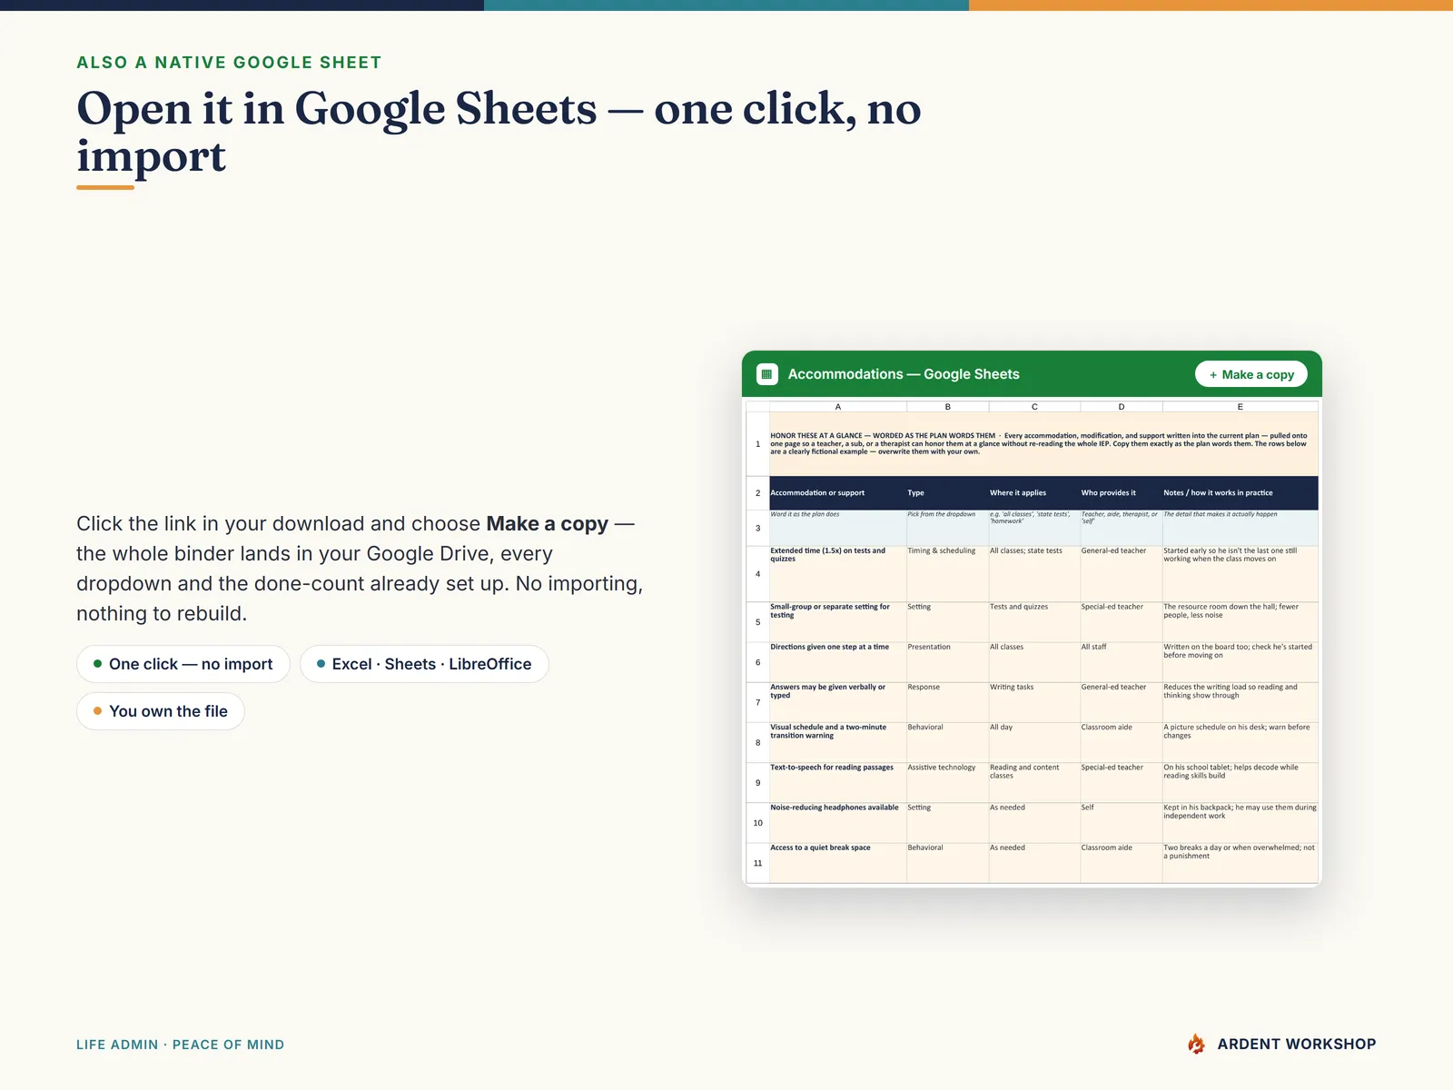The height and width of the screenshot is (1090, 1453).
Task: Click 'A picture schedule on his desk' note
Action: point(1240,742)
